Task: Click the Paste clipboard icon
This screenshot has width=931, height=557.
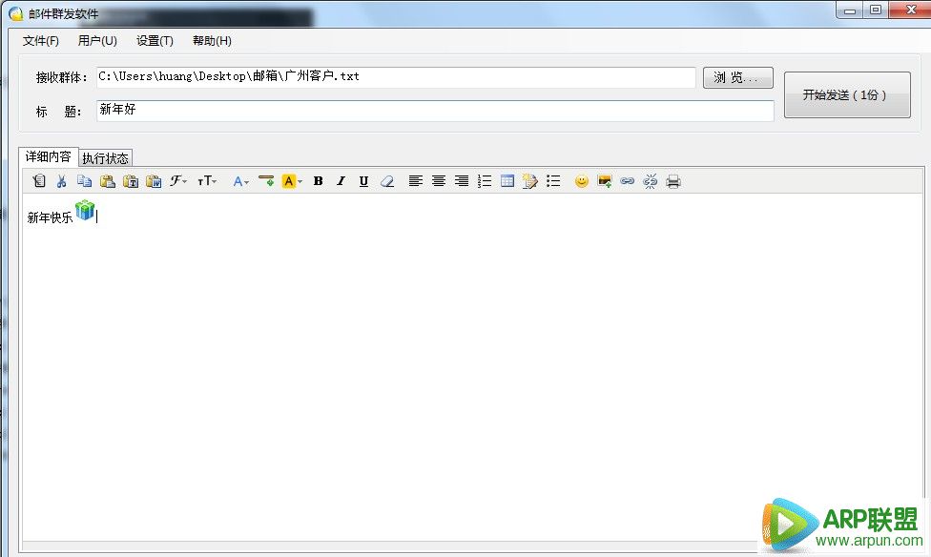Action: point(108,181)
